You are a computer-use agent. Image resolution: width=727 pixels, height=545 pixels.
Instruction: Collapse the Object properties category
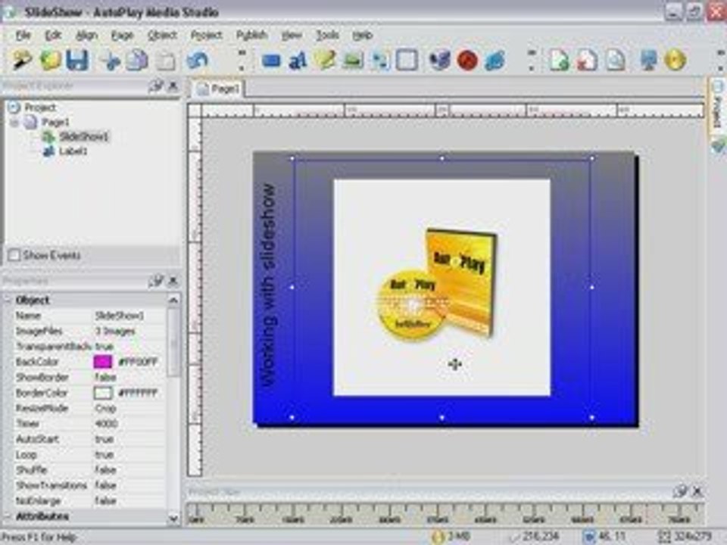(8, 300)
